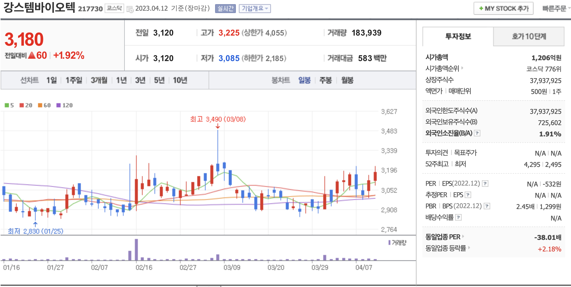Toggle the 실시간 real-time button
The height and width of the screenshot is (287, 571).
(225, 9)
